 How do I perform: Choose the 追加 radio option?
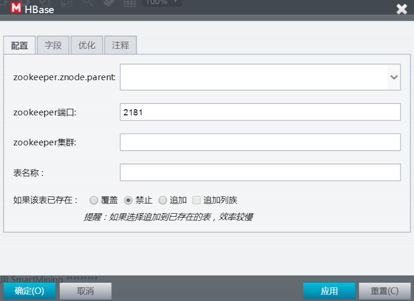pyautogui.click(x=163, y=200)
